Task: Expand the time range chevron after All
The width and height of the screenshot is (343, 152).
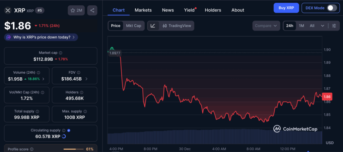Action: click(x=322, y=26)
